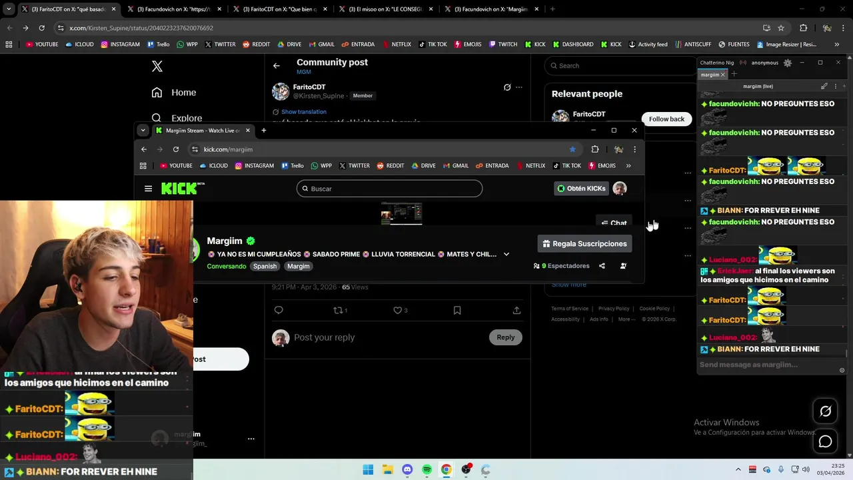Go back from Community post
Viewport: 853px width, 480px height.
(277, 66)
